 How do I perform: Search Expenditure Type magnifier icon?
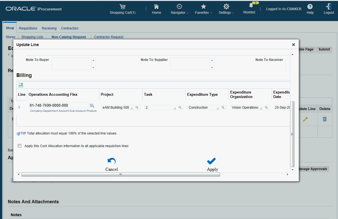[223, 108]
